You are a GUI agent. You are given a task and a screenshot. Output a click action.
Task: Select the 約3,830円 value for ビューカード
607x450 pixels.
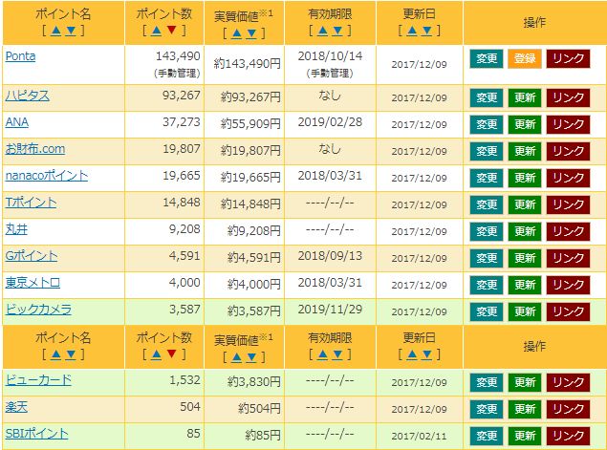point(254,382)
